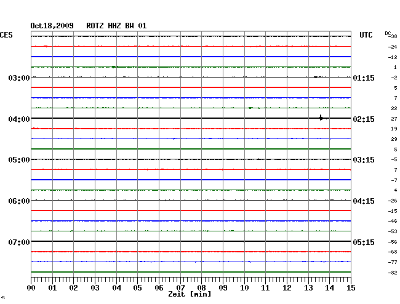The height and width of the screenshot is (304, 400).
Task: Pick the 10 minute axis tick label
Action: 244,288
